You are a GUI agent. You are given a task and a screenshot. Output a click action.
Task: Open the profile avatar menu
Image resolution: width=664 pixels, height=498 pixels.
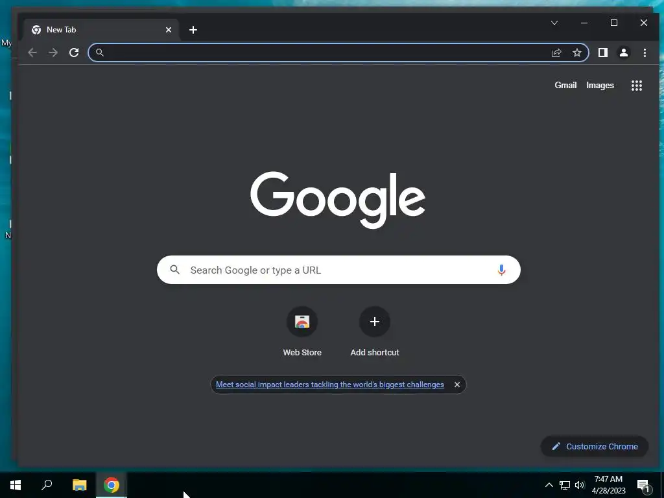(623, 53)
